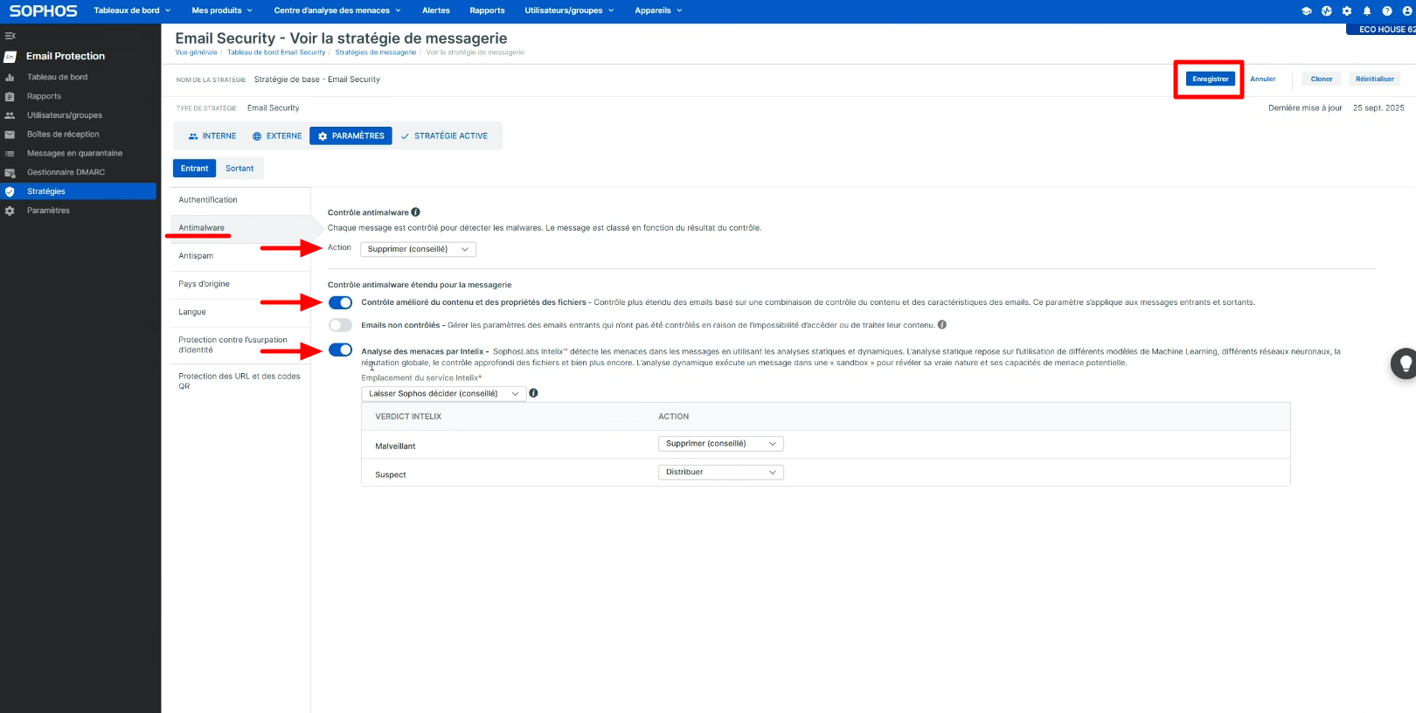1416x713 pixels.
Task: Open the Gestionnaire DMARC locked mail icon
Action: click(10, 173)
